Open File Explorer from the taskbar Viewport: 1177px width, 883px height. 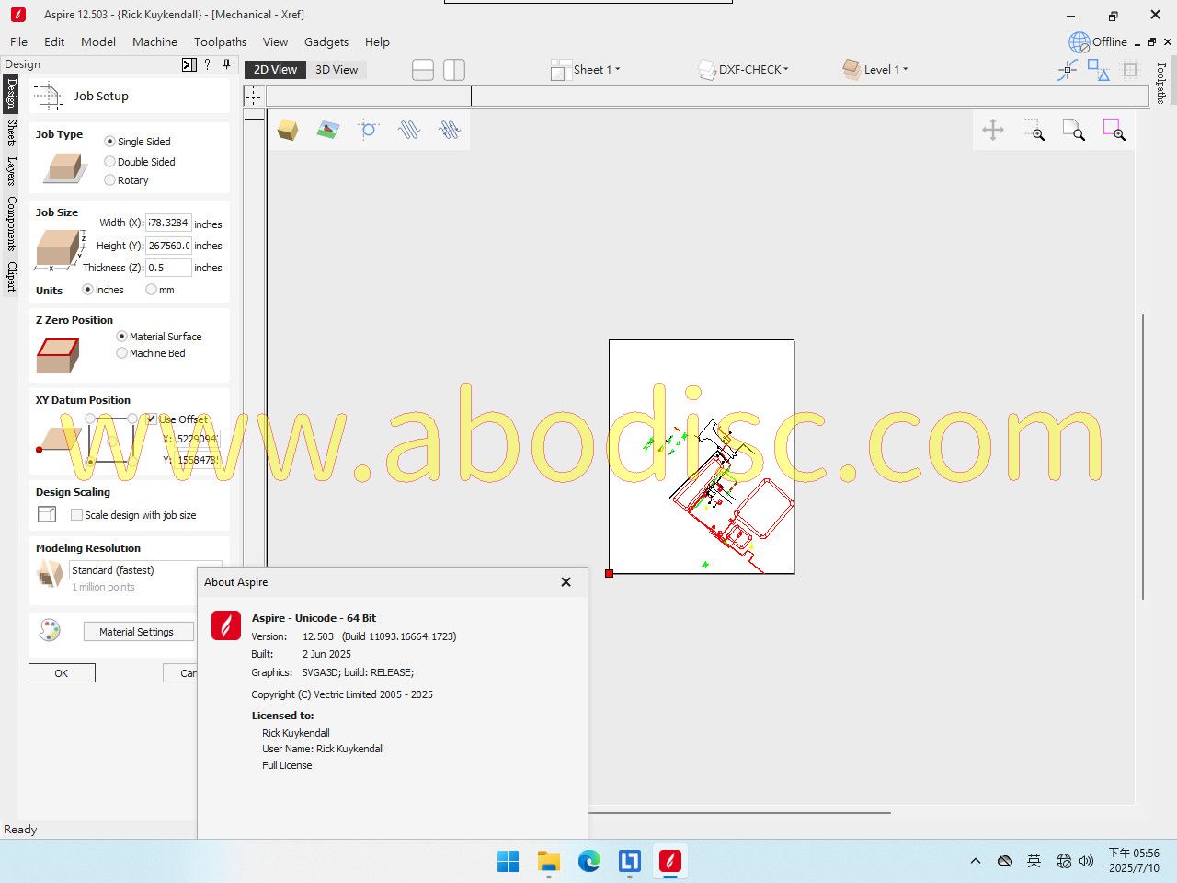549,862
